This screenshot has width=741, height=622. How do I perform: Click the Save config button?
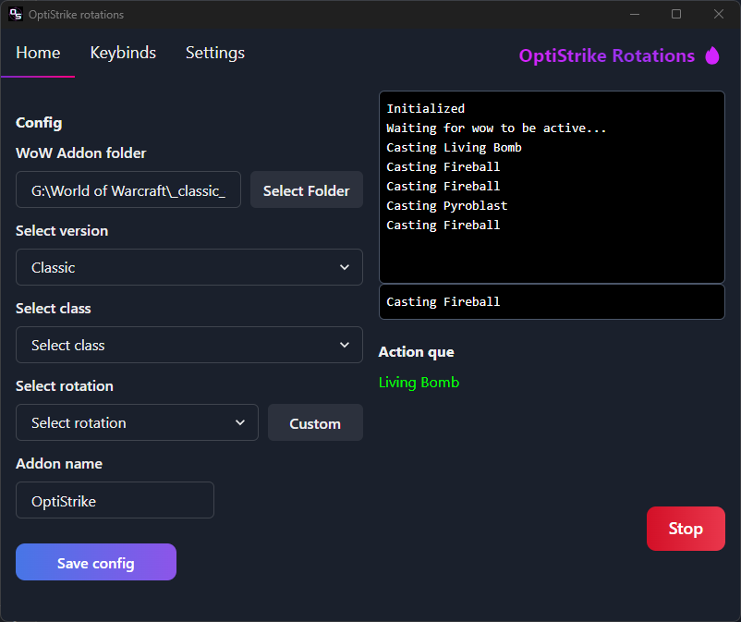point(96,562)
